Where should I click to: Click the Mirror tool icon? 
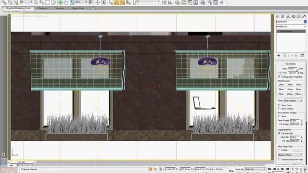[164, 2]
